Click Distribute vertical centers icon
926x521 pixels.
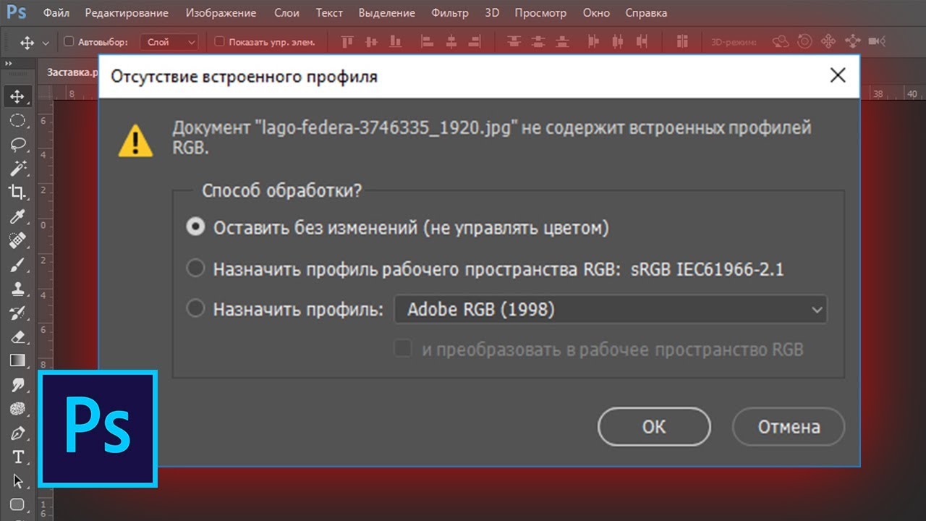[x=538, y=41]
